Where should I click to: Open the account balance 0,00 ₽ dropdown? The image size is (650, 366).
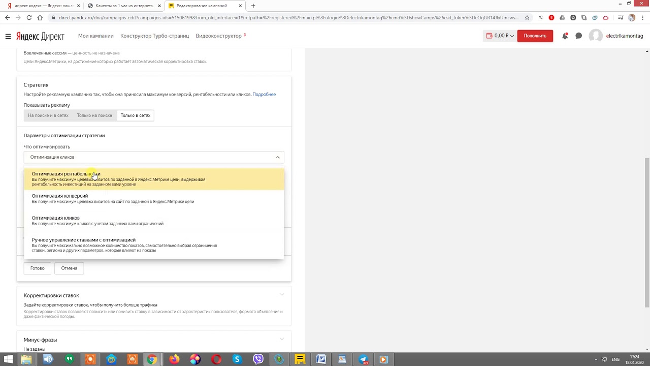point(500,36)
